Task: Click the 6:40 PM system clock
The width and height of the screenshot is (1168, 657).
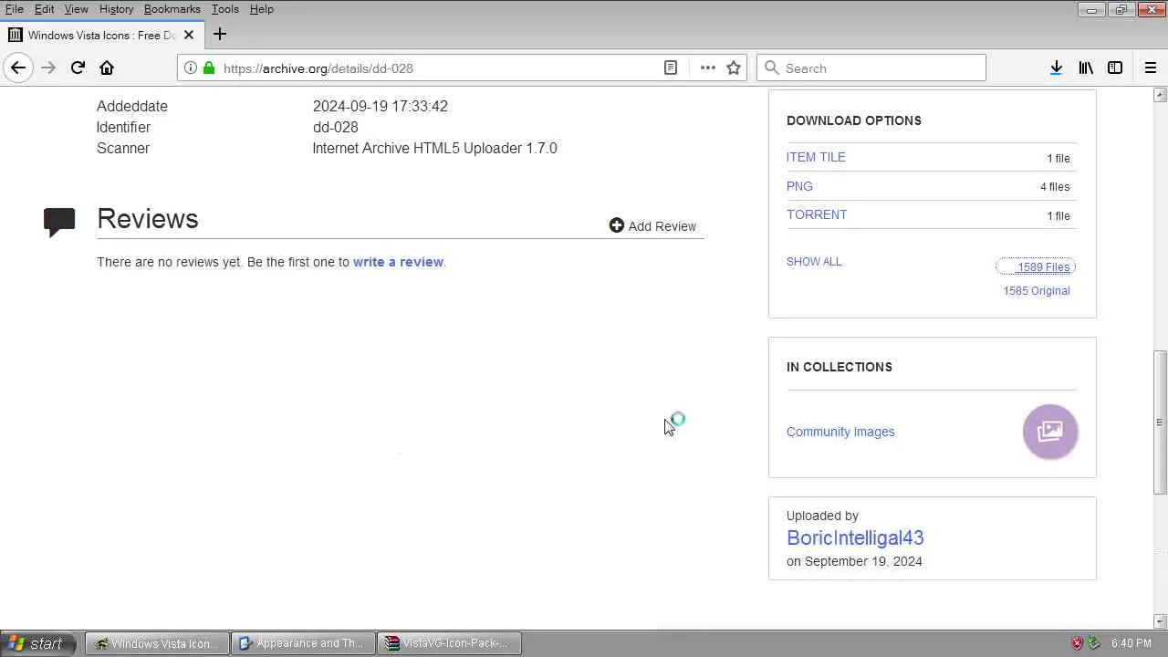Action: click(1131, 643)
